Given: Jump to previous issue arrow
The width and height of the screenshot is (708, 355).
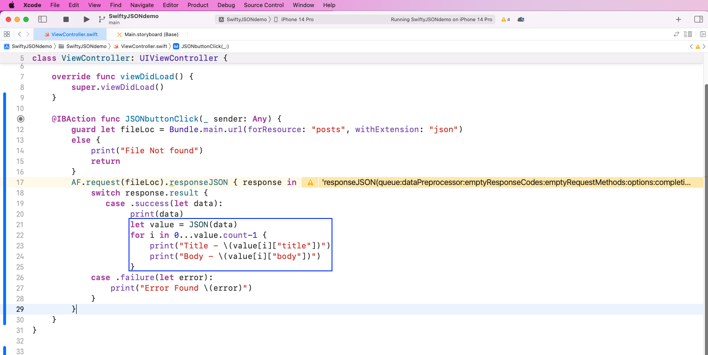Looking at the screenshot, I should tap(691, 47).
